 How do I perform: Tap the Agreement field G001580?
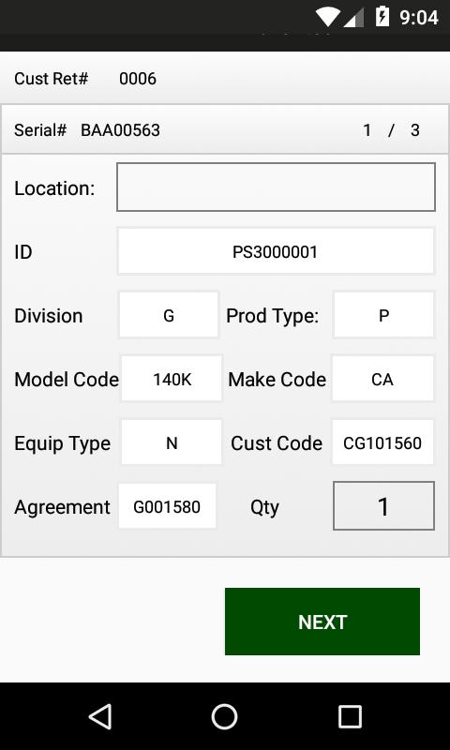pyautogui.click(x=167, y=506)
